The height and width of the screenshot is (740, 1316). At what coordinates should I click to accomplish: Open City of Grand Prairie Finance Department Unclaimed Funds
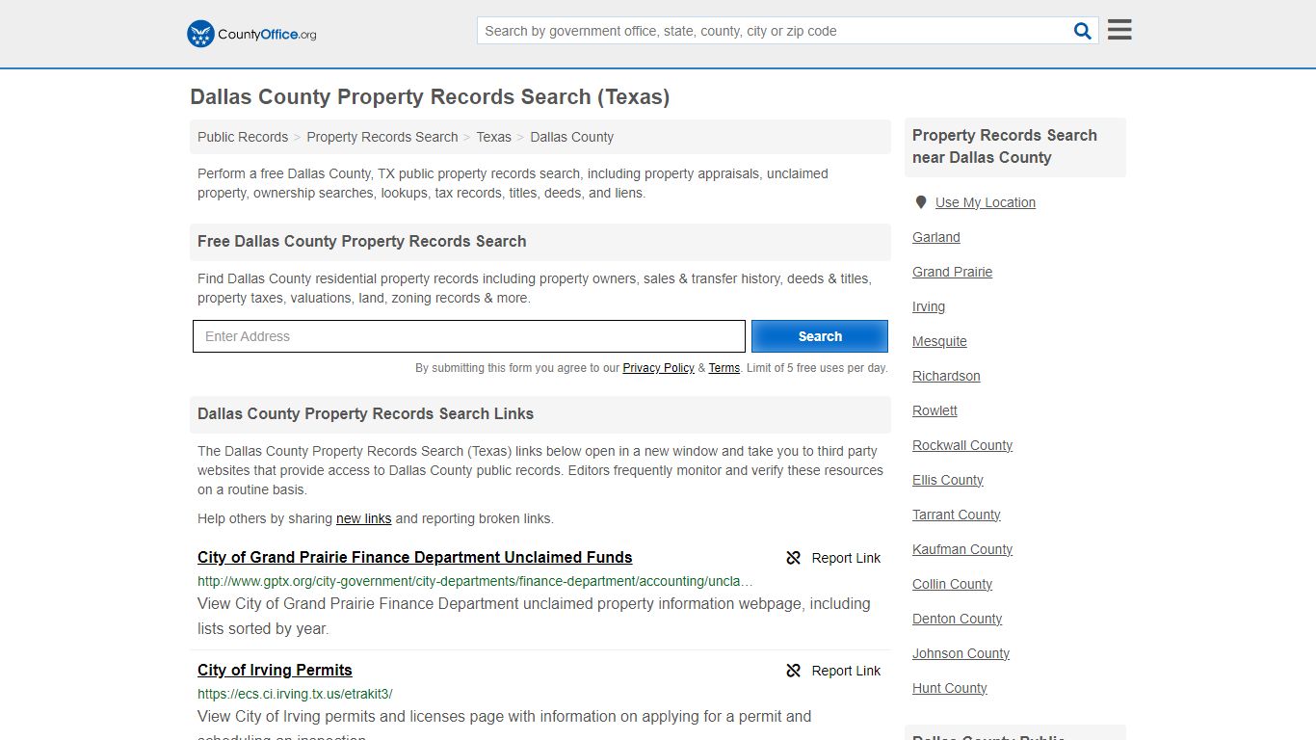pos(415,557)
